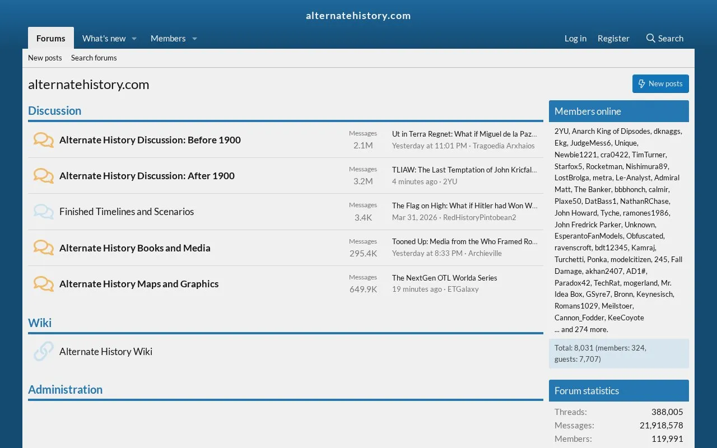This screenshot has width=717, height=448.
Task: Open the Members online panel heading
Action: (x=588, y=111)
